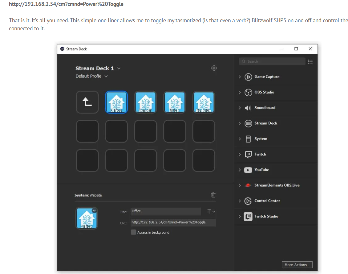This screenshot has width=348, height=274.
Task: Expand the OBS Studio category
Action: click(x=240, y=92)
